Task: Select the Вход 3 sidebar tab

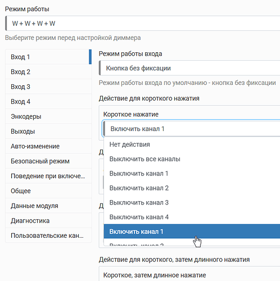Action: (48, 87)
